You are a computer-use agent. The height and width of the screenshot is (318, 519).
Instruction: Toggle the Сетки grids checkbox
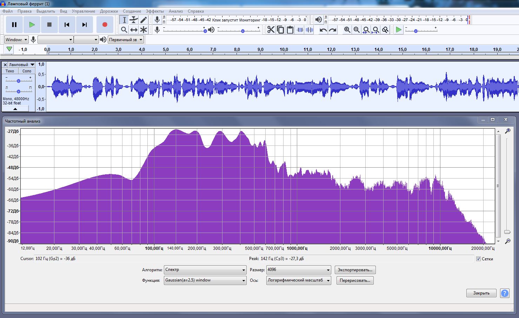pyautogui.click(x=478, y=259)
